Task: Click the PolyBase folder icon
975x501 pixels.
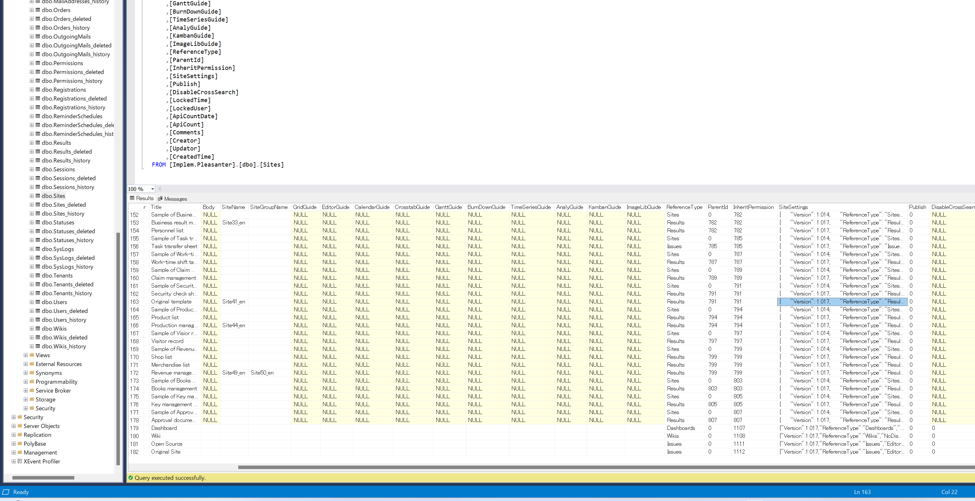Action: (20, 443)
